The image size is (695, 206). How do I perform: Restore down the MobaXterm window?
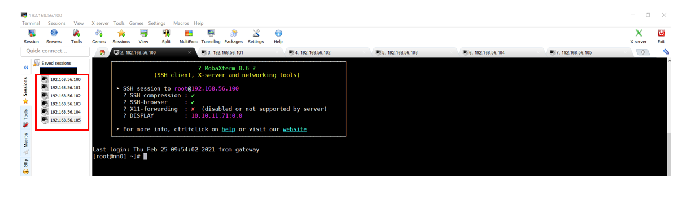(x=648, y=15)
